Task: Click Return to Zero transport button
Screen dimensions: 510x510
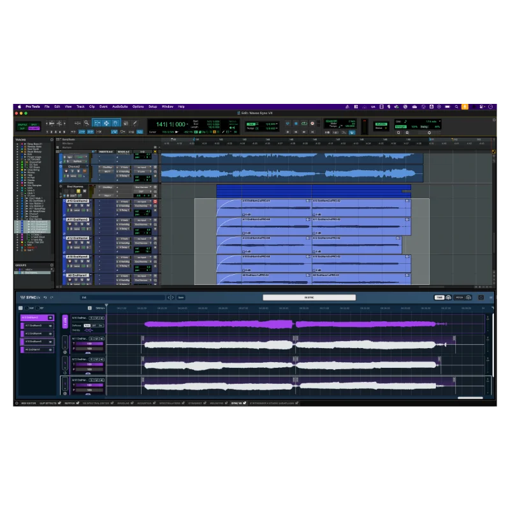Action: click(288, 132)
